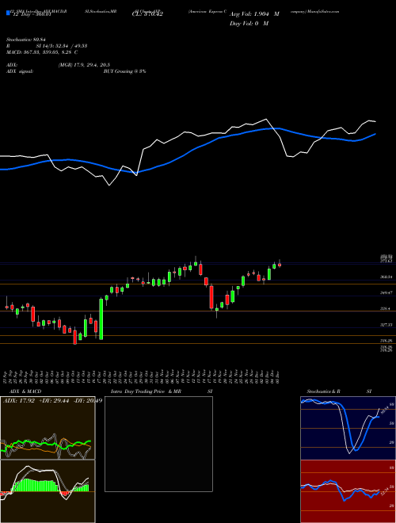Click the 'CL: 370.42' closing price text
The width and height of the screenshot is (396, 523).
147,14
